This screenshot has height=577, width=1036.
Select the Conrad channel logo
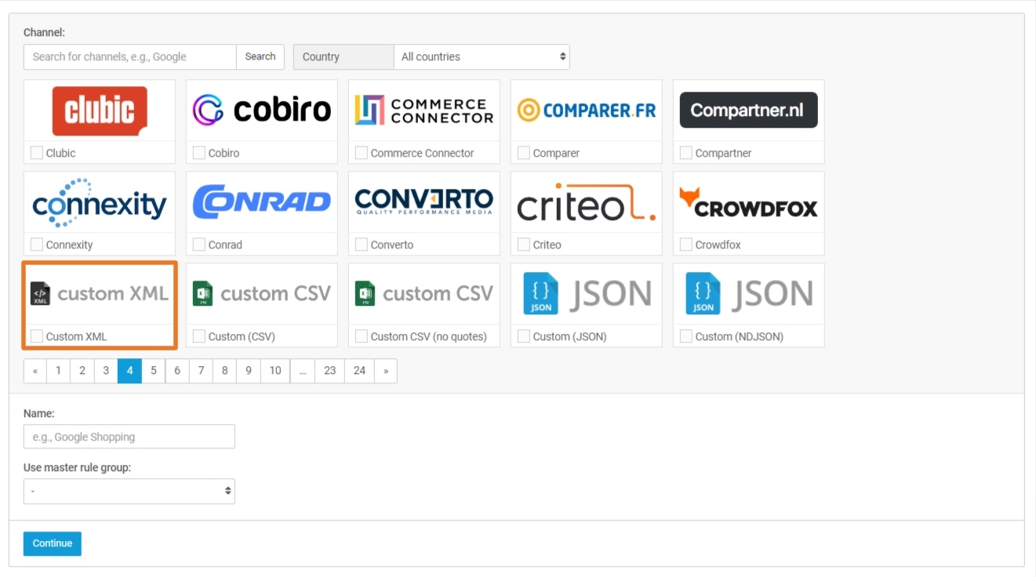pos(262,202)
